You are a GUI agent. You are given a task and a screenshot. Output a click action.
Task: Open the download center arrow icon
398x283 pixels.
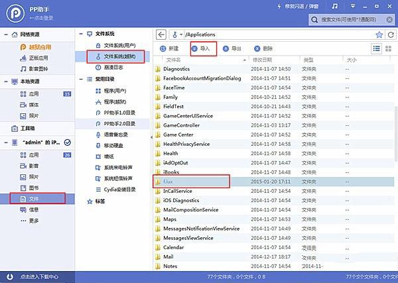coord(10,276)
